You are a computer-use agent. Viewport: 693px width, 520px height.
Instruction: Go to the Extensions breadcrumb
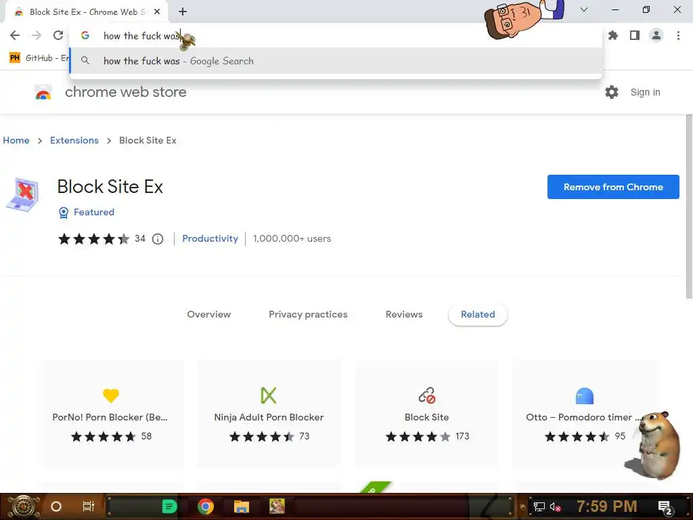coord(74,140)
